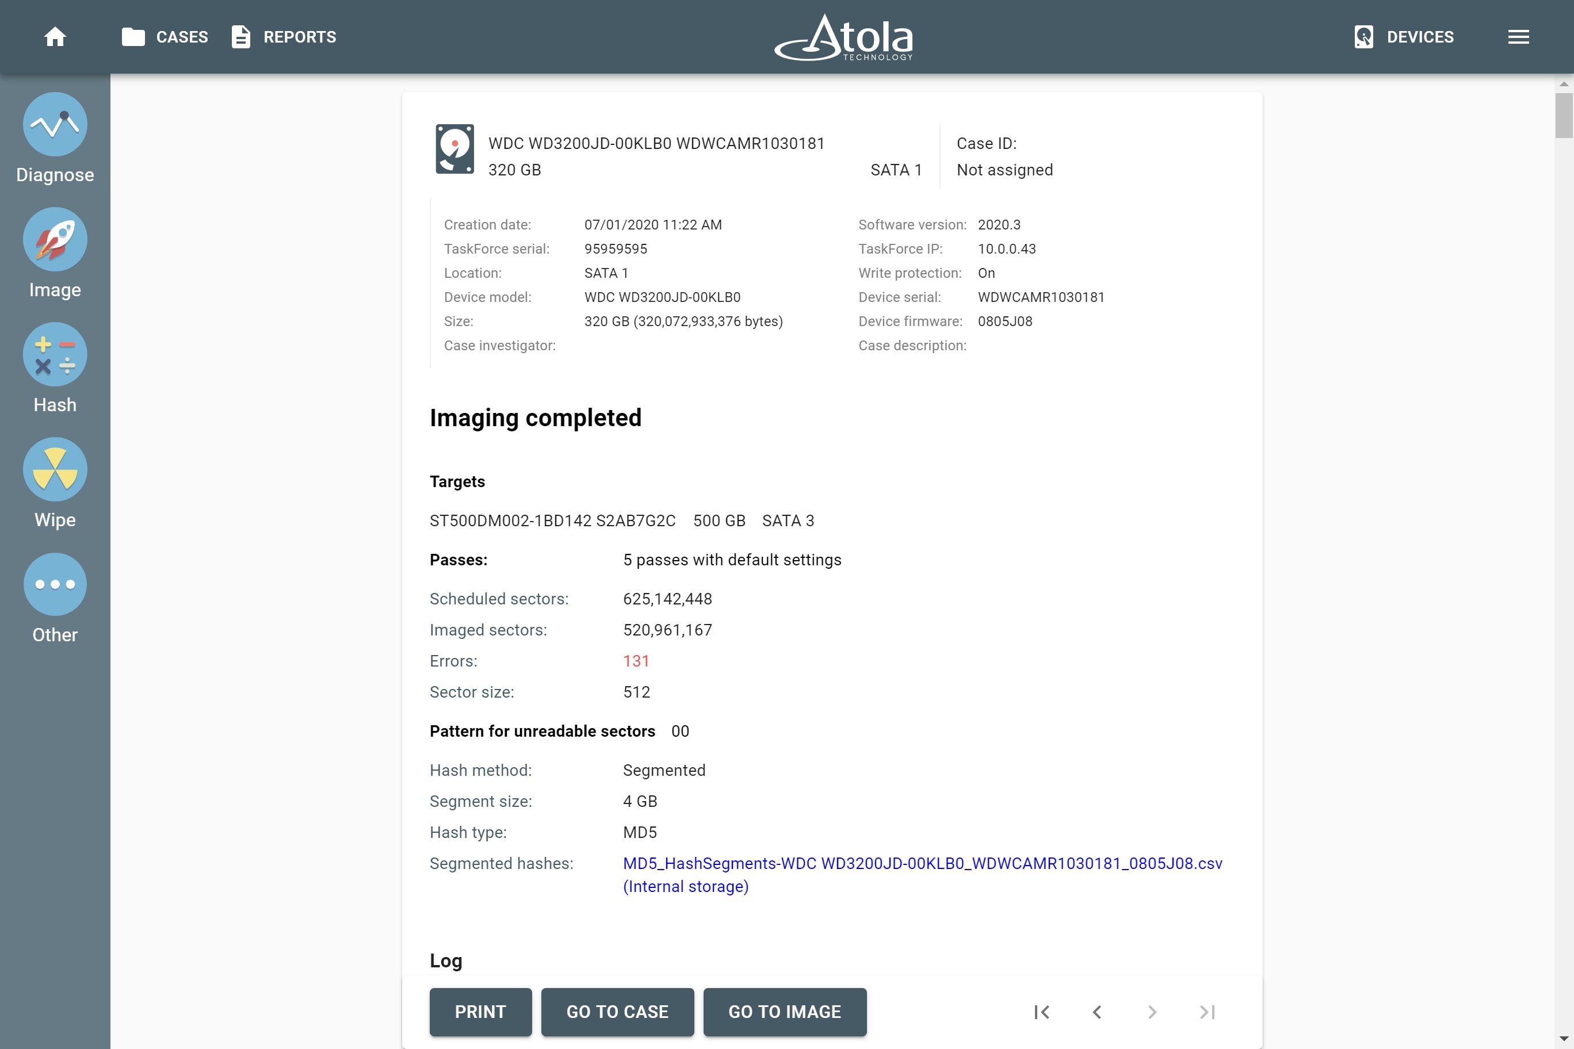Click the 4 GB segment size value

tap(640, 802)
